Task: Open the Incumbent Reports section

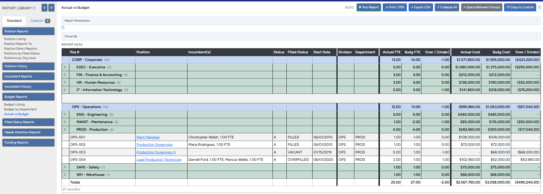Action: coord(28,76)
